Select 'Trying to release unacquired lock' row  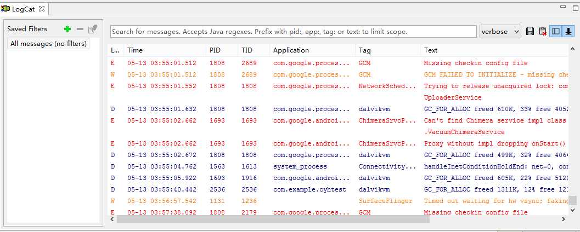(x=338, y=91)
